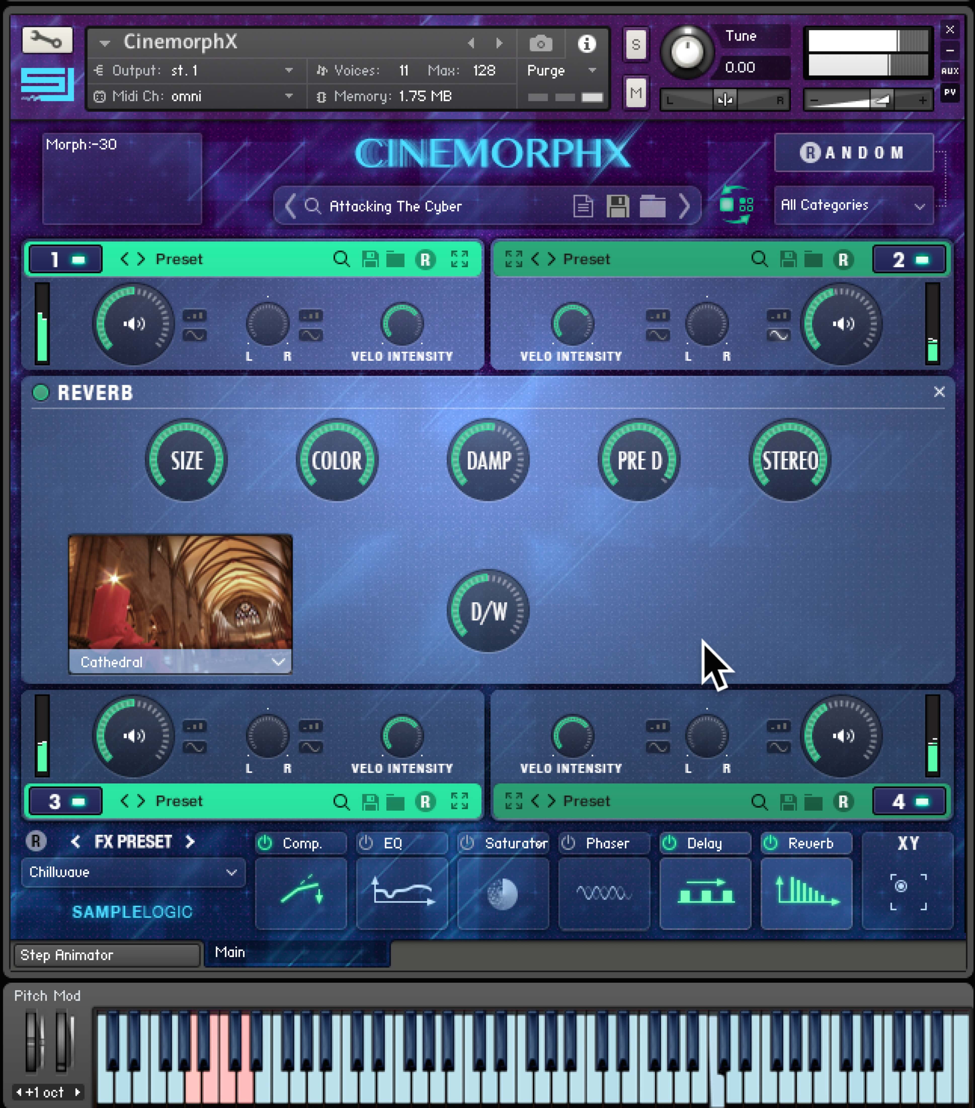The height and width of the screenshot is (1108, 975).
Task: Disable the Delay power button
Action: [x=669, y=842]
